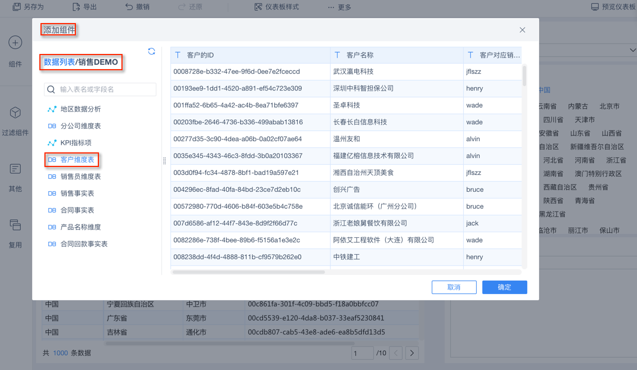Click the text type icon of the 客户的ID column
The width and height of the screenshot is (637, 370).
pyautogui.click(x=178, y=55)
